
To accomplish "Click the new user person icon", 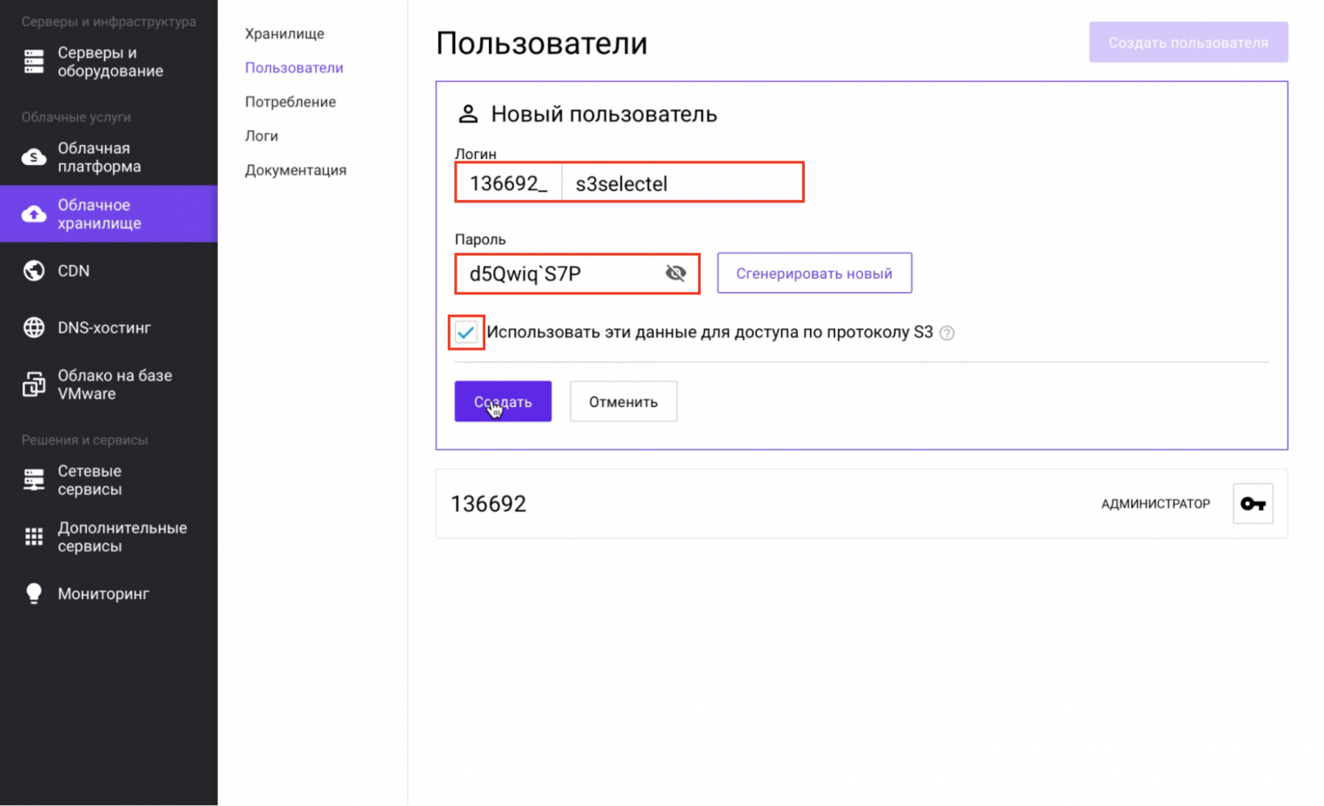I will (x=468, y=114).
